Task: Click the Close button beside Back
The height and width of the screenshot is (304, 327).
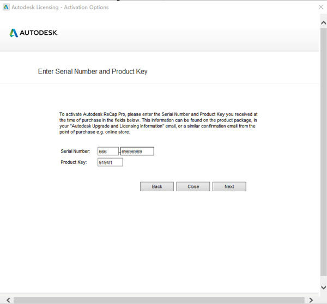Action: [x=193, y=186]
